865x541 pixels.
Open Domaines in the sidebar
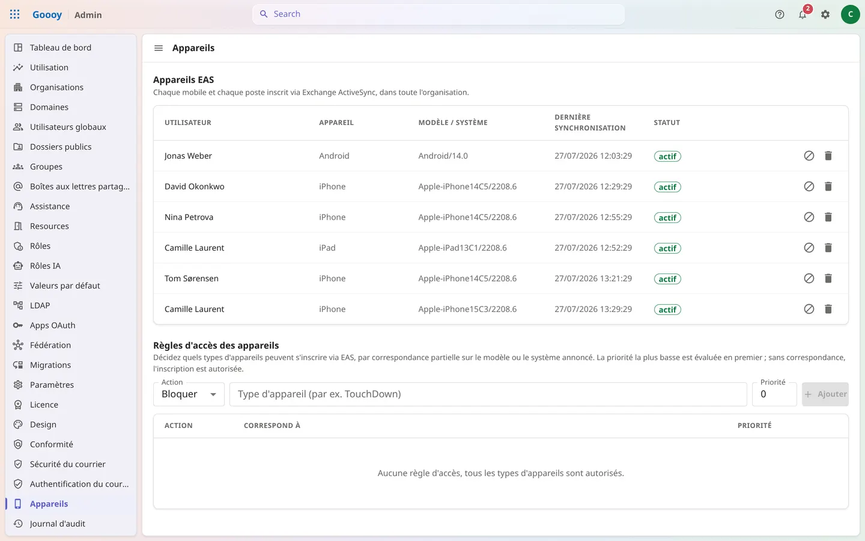tap(71, 107)
